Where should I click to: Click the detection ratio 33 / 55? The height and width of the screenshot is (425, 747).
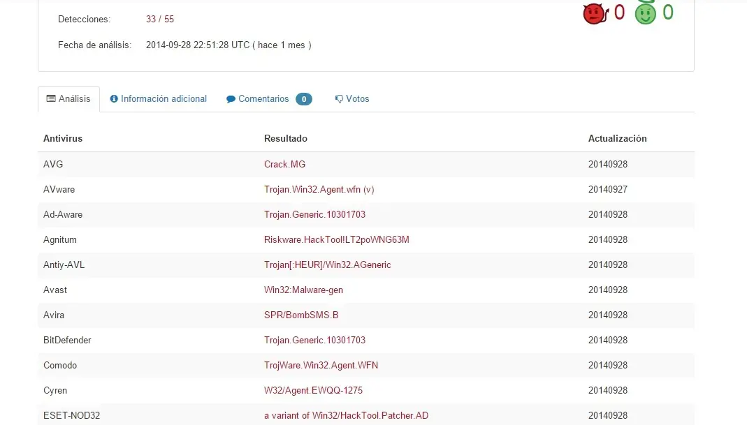pyautogui.click(x=160, y=19)
